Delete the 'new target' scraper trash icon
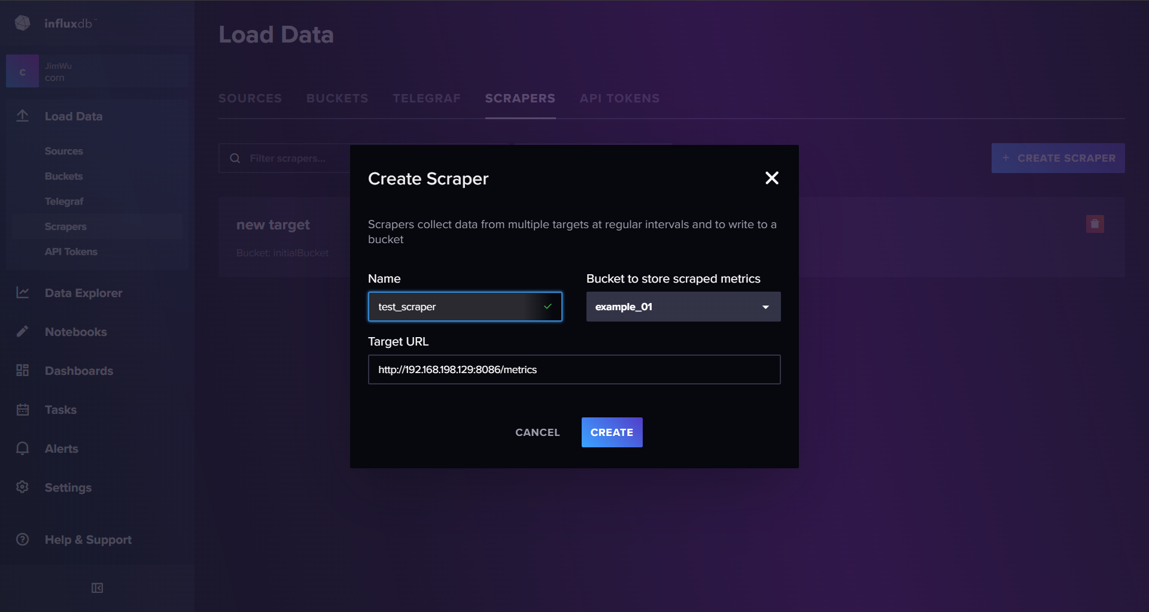The width and height of the screenshot is (1149, 612). [1095, 224]
